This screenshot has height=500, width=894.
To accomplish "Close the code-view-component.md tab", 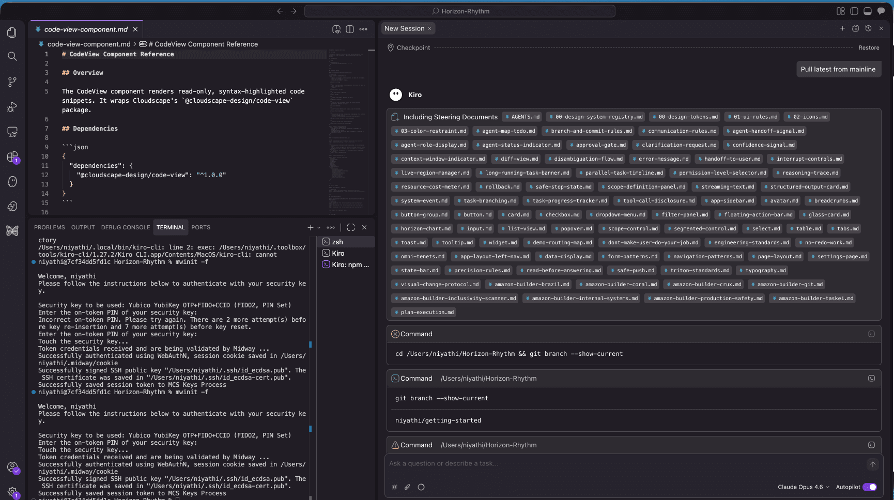I will (x=135, y=29).
